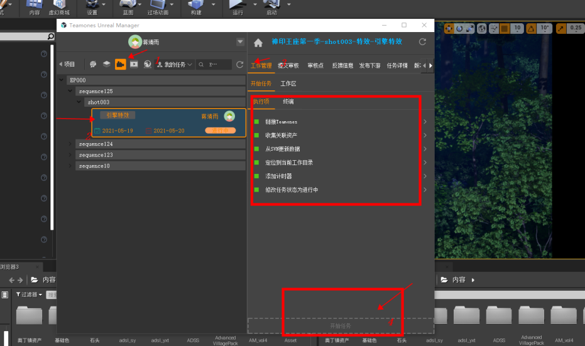This screenshot has height=346, width=585.
Task: Click the video play icon in manager toolbar
Action: pos(134,64)
